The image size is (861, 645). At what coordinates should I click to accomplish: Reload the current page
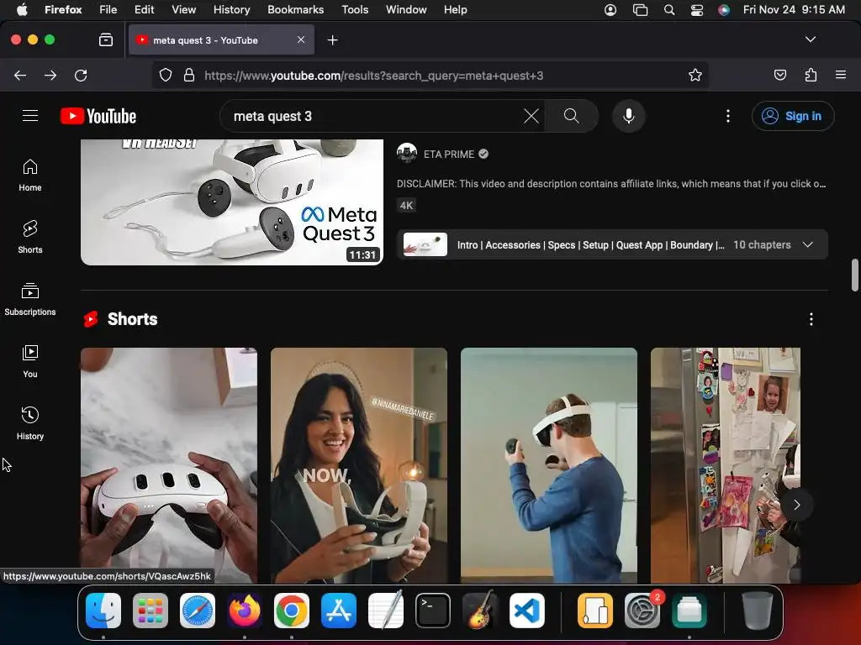(x=81, y=75)
